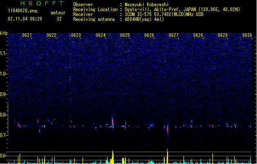
Task: Click the 0627 time marker
Action: tap(174, 35)
